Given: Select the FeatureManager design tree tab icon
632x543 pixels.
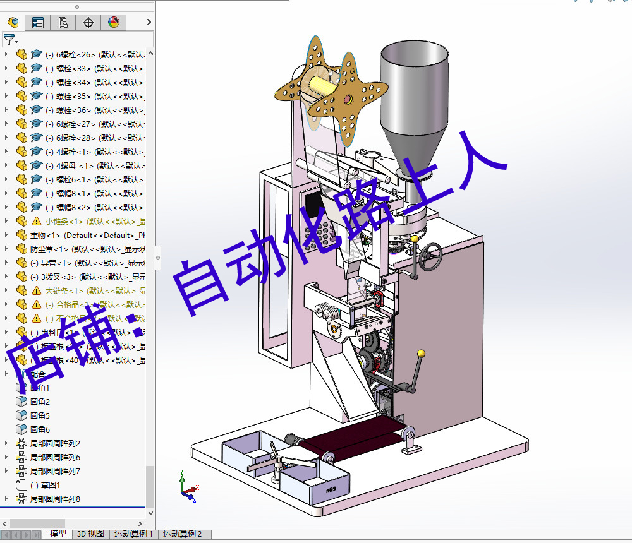Looking at the screenshot, I should (13, 22).
